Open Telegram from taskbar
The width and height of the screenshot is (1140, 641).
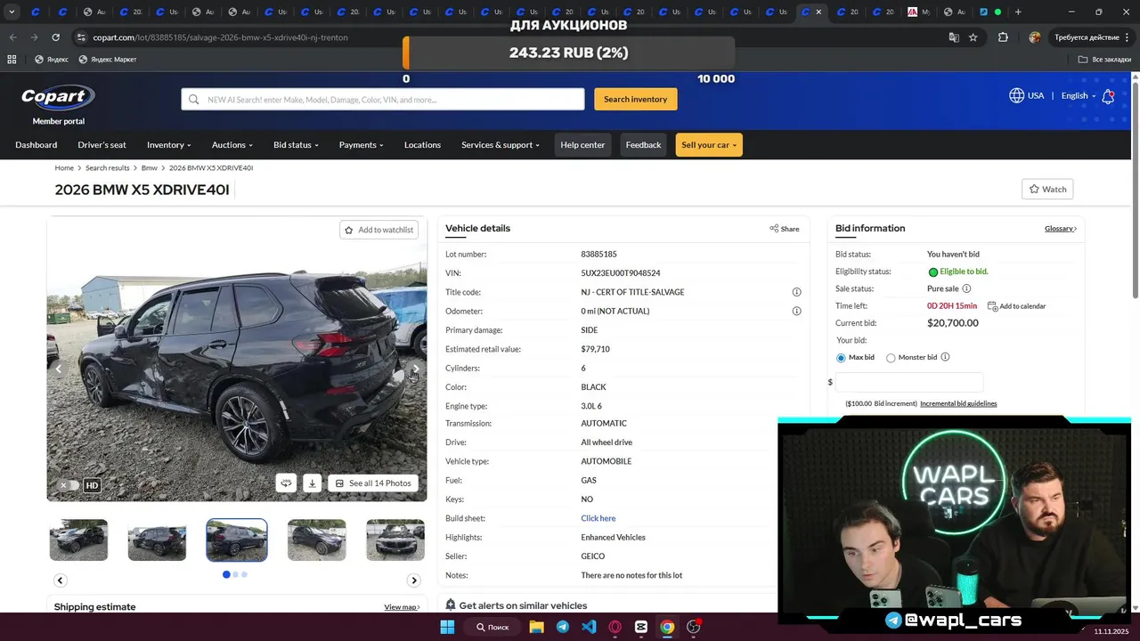[563, 627]
